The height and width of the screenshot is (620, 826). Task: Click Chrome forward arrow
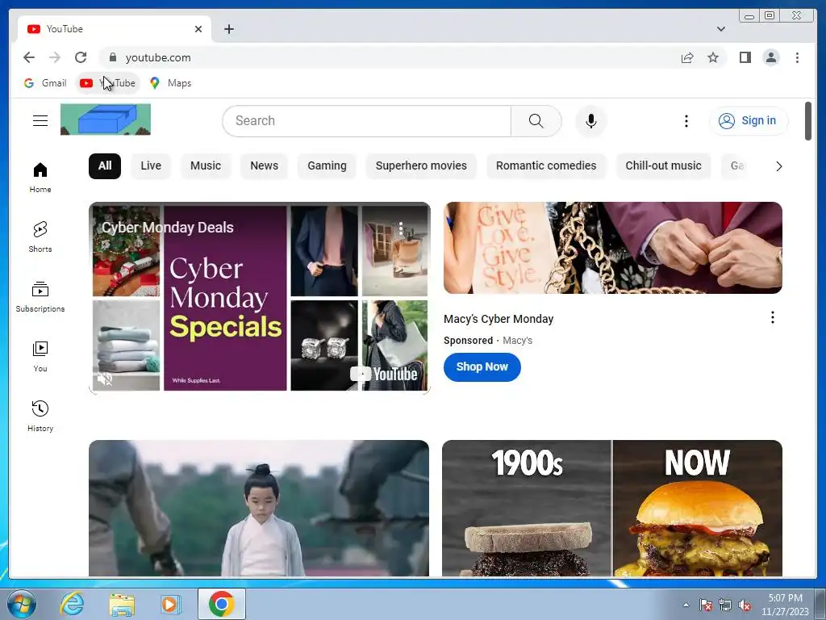(x=55, y=57)
